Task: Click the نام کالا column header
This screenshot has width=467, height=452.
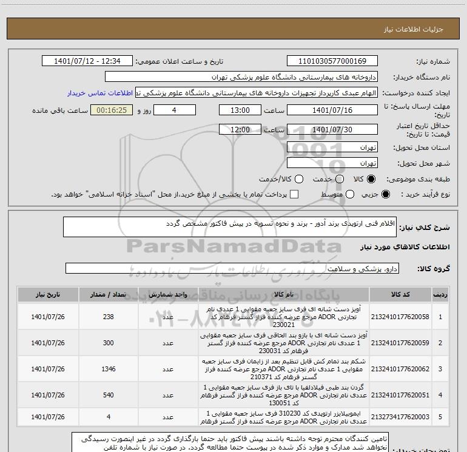Action: pyautogui.click(x=284, y=295)
